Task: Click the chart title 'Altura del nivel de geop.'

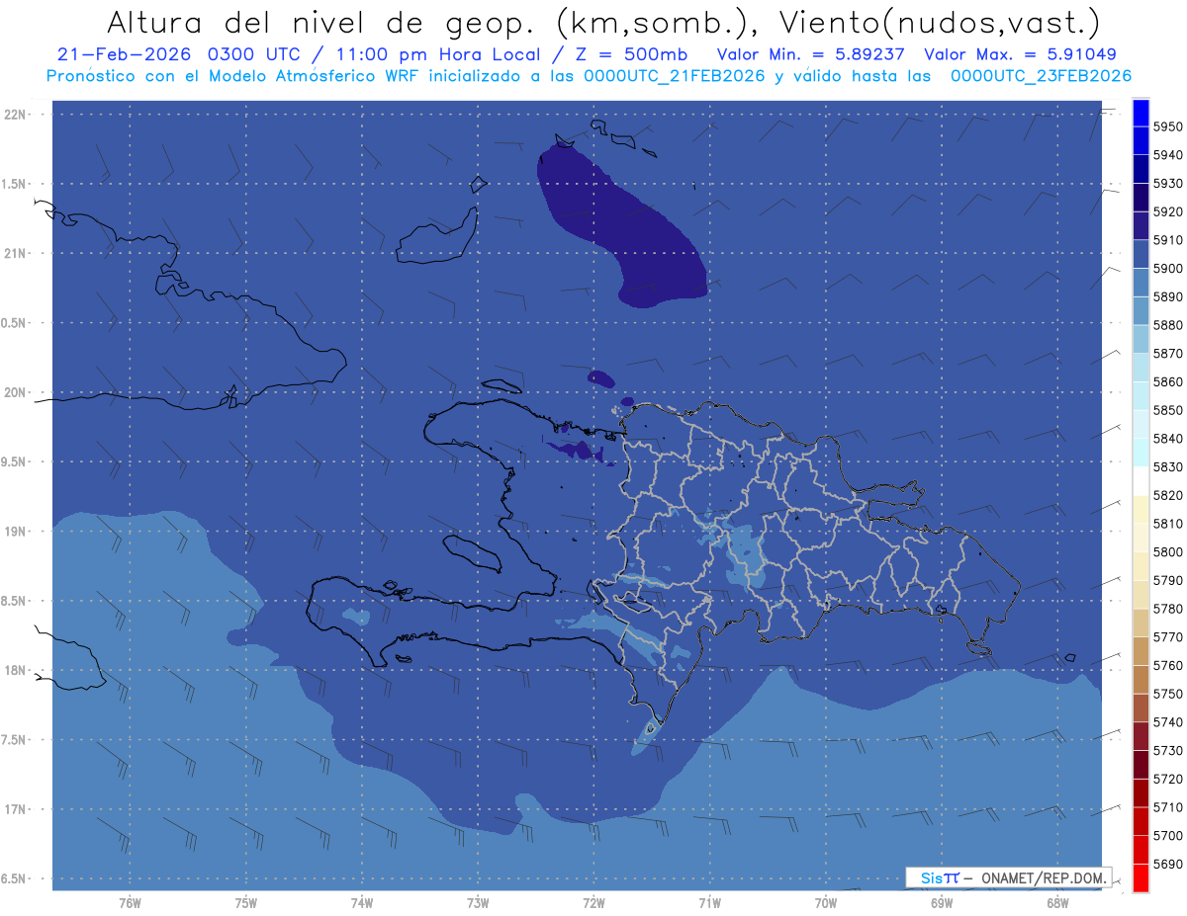Action: pos(321,22)
